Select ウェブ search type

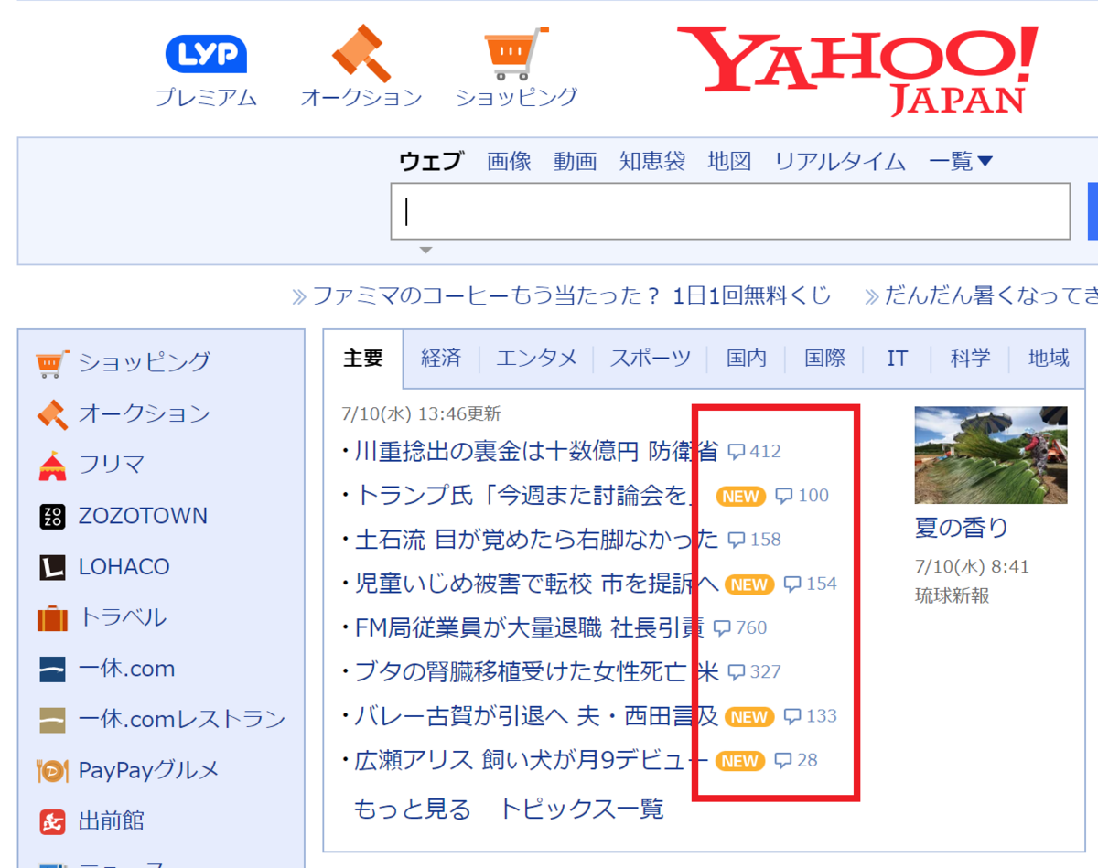[431, 162]
